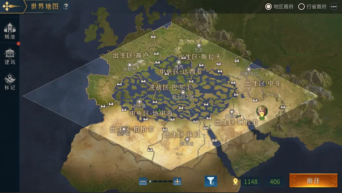The width and height of the screenshot is (342, 193).
Task: Select the 君士坦丁堡 capital marker
Action: 183,92
